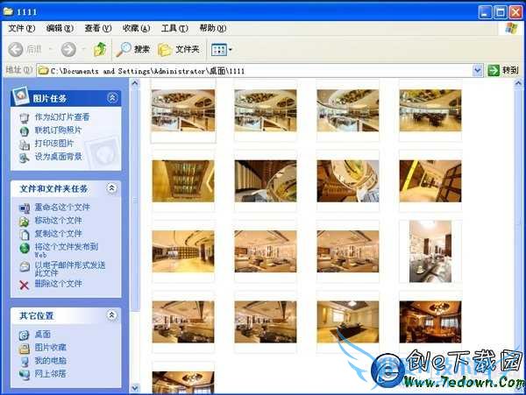Screen dimensions: 526x395
Task: Click the email envelope icon
Action: pyautogui.click(x=25, y=266)
